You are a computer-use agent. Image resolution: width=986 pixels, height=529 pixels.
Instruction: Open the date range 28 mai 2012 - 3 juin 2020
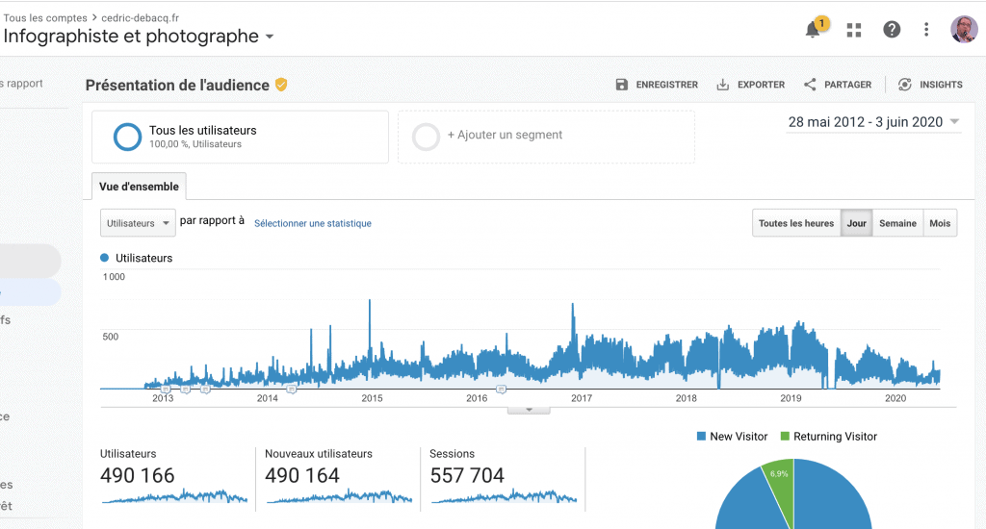click(873, 122)
